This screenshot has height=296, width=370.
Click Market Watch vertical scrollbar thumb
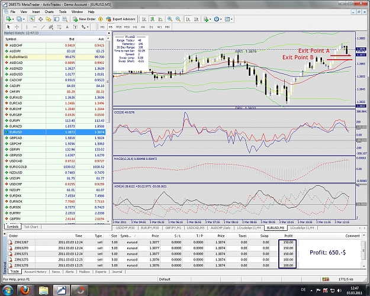click(x=108, y=82)
